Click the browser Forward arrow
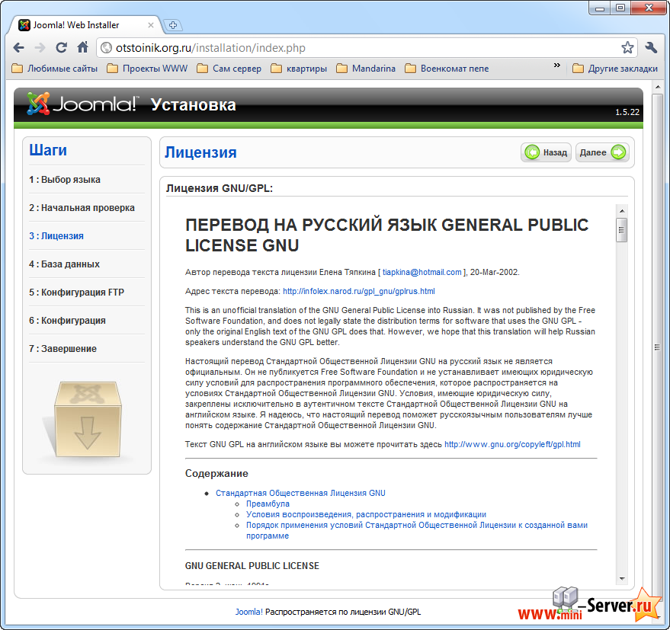Screen dimensions: 670x630 pos(40,46)
